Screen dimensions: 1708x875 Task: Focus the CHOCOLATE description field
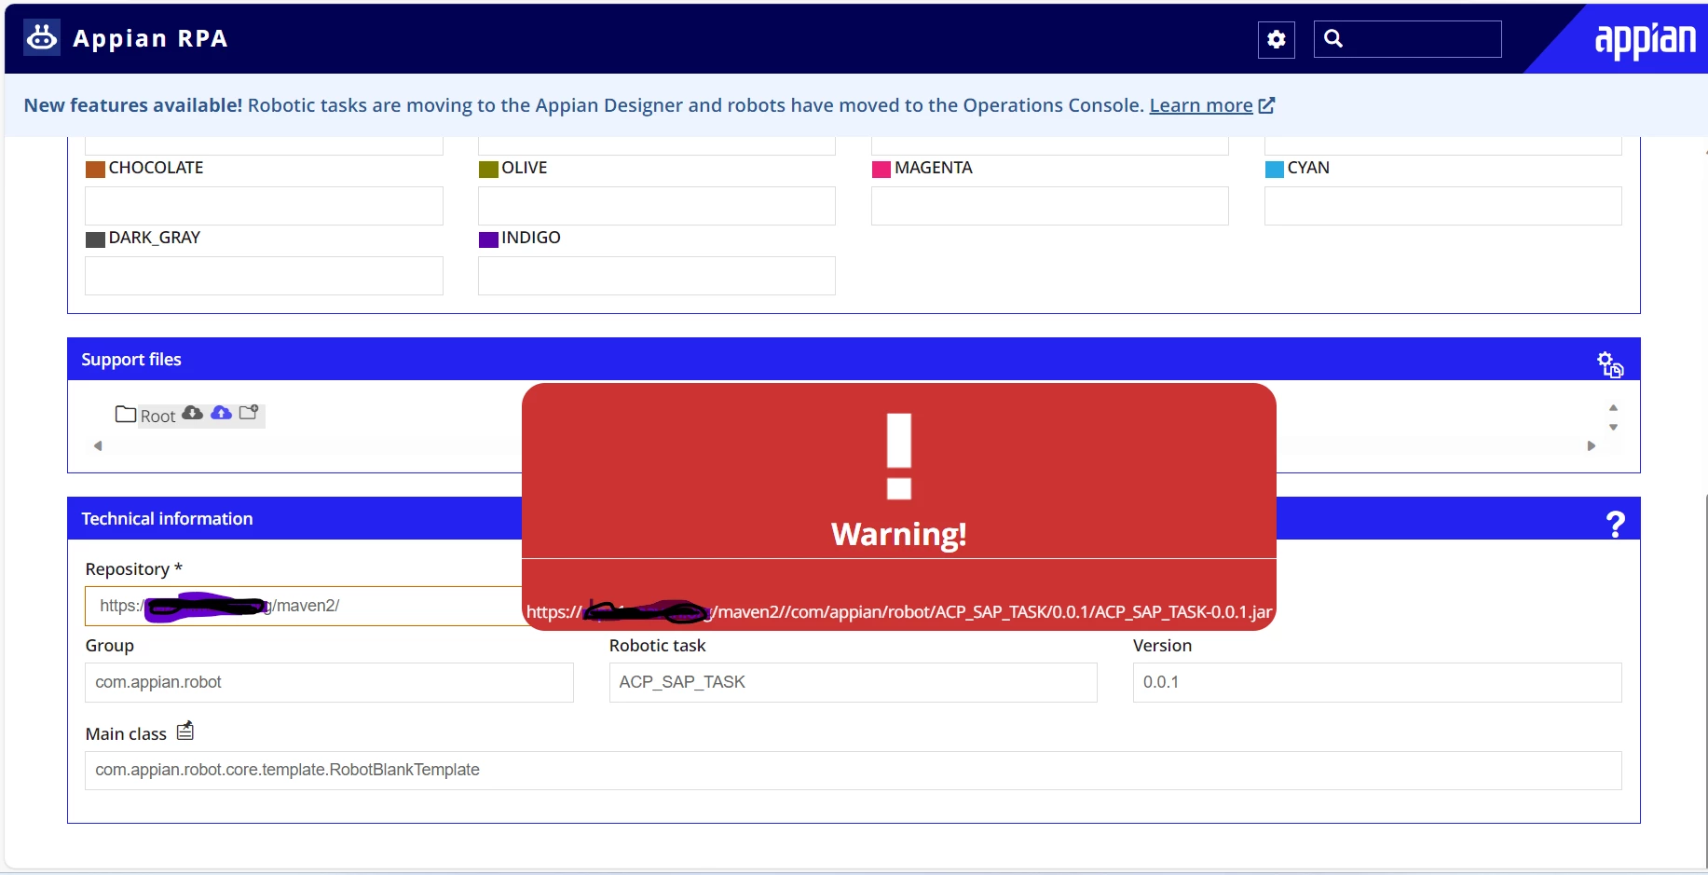coord(264,206)
